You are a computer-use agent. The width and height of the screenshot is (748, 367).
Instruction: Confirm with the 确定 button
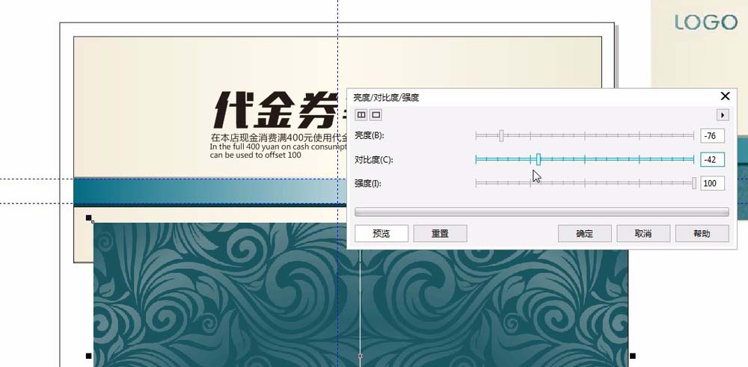click(x=585, y=233)
